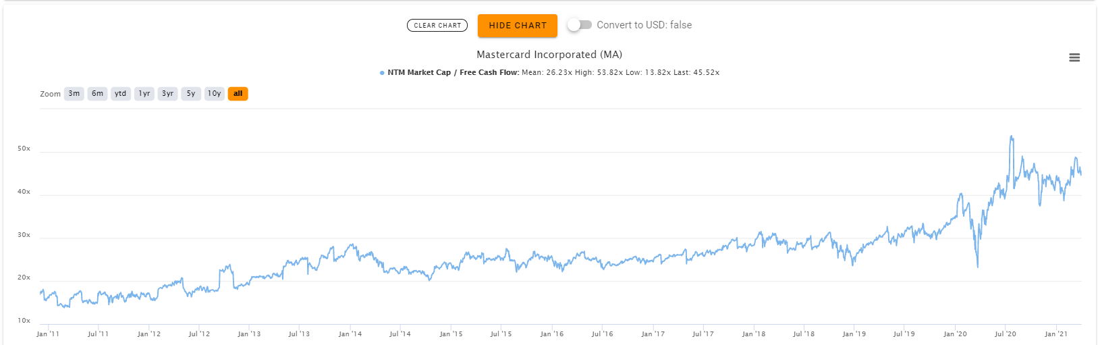Click the blue legend dot for NTM series
Viewport: 1098px width, 345px height.
point(382,73)
